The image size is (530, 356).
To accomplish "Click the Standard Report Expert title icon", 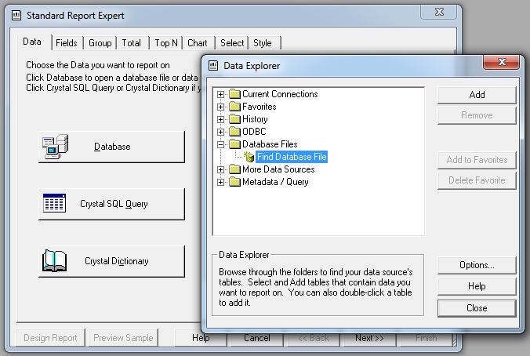I will tap(16, 15).
